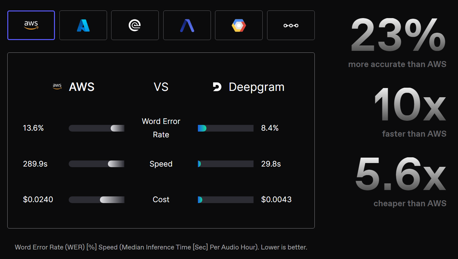
Task: Click the Deepgram Cost bar
Action: (226, 200)
